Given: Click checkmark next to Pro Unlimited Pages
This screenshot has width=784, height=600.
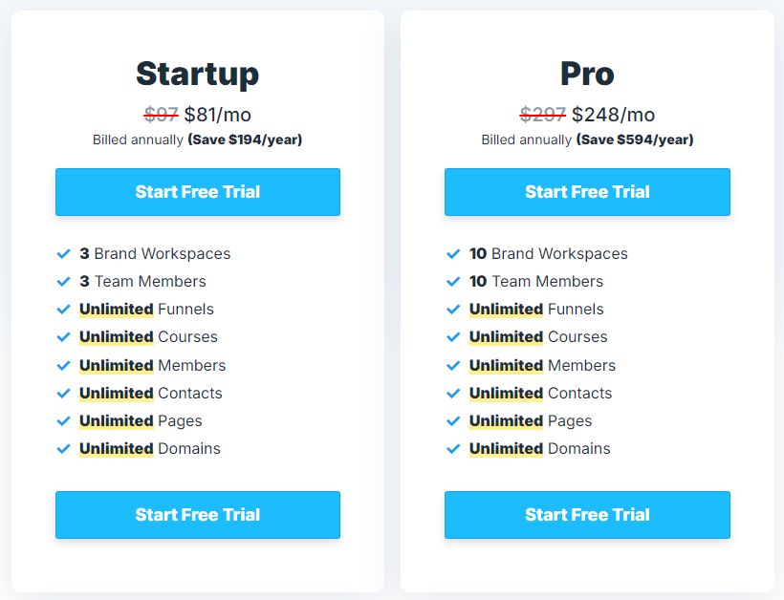Looking at the screenshot, I should coord(453,421).
